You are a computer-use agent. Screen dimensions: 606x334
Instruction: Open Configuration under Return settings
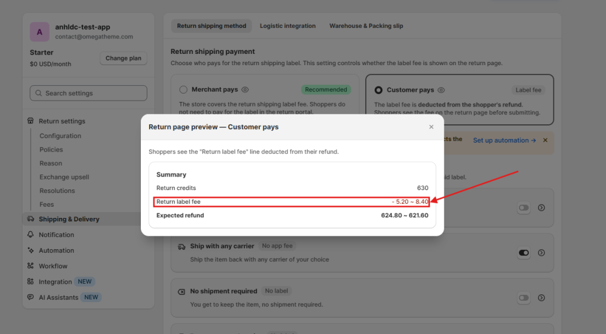click(60, 136)
